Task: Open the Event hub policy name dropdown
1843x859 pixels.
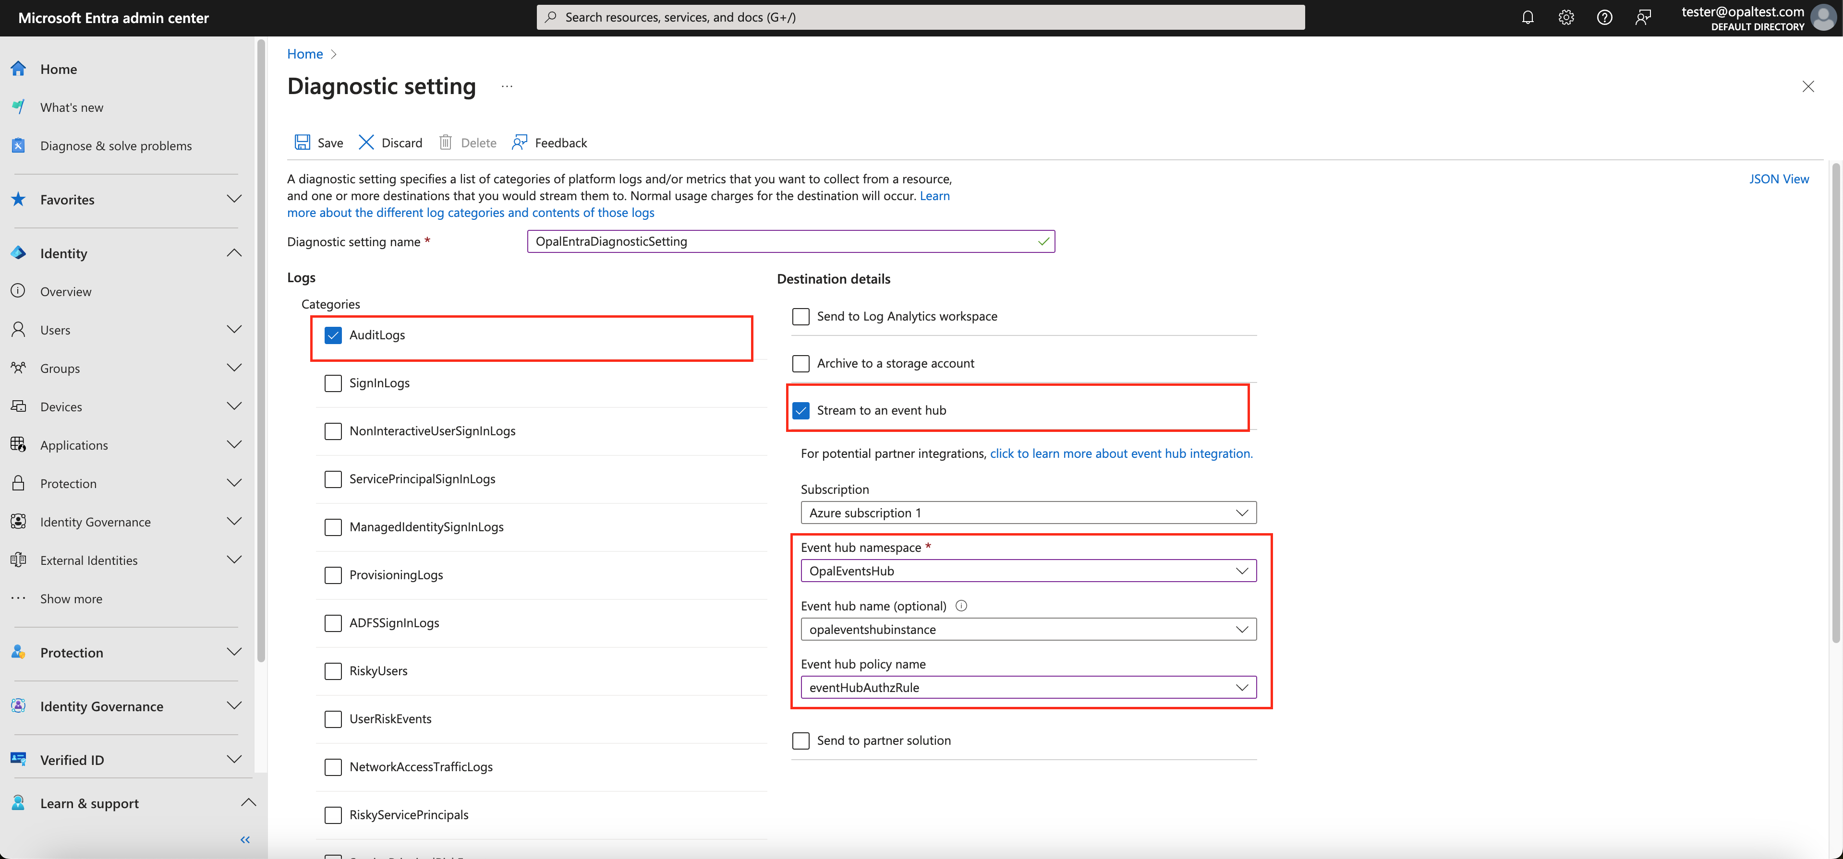Action: 1028,687
